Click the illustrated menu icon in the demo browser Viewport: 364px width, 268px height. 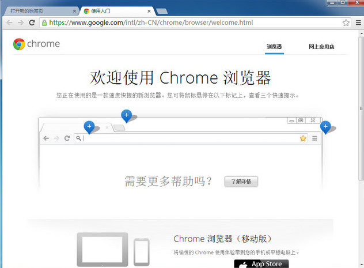(x=314, y=138)
